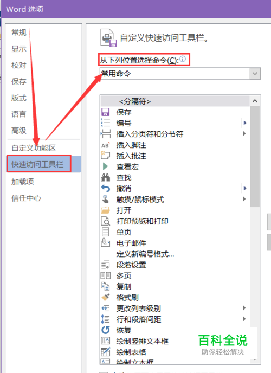Image resolution: width=271 pixels, height=373 pixels.
Task: Click the AB footnote icon beside 插入脚注
Action: [x=106, y=145]
